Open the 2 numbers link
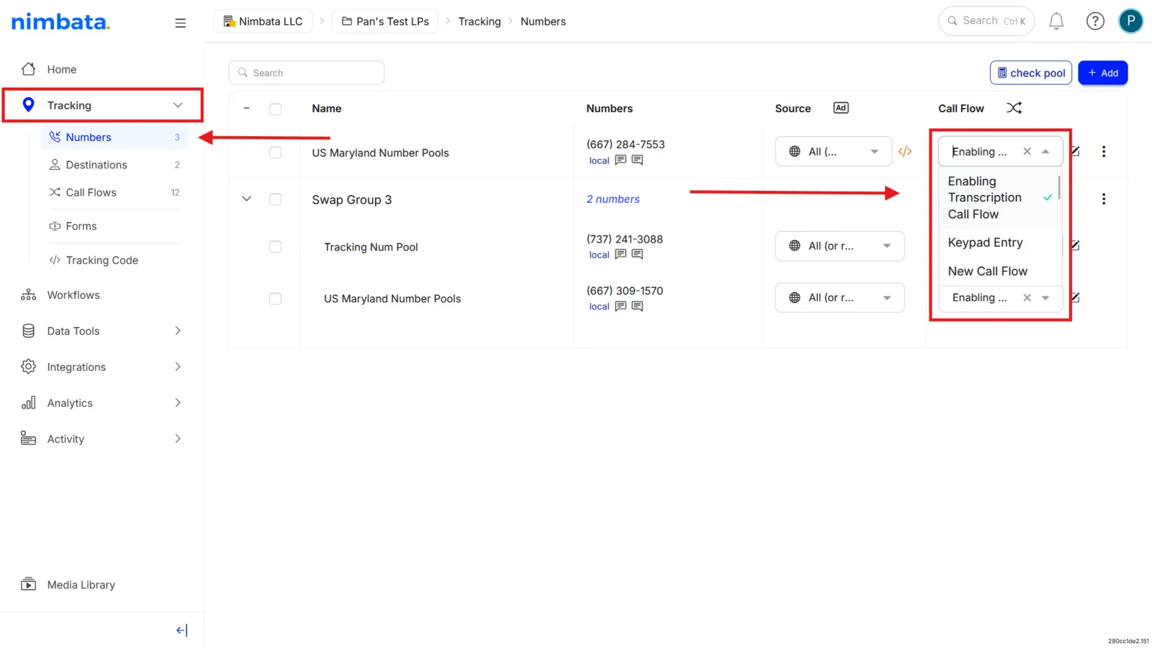 (x=613, y=199)
